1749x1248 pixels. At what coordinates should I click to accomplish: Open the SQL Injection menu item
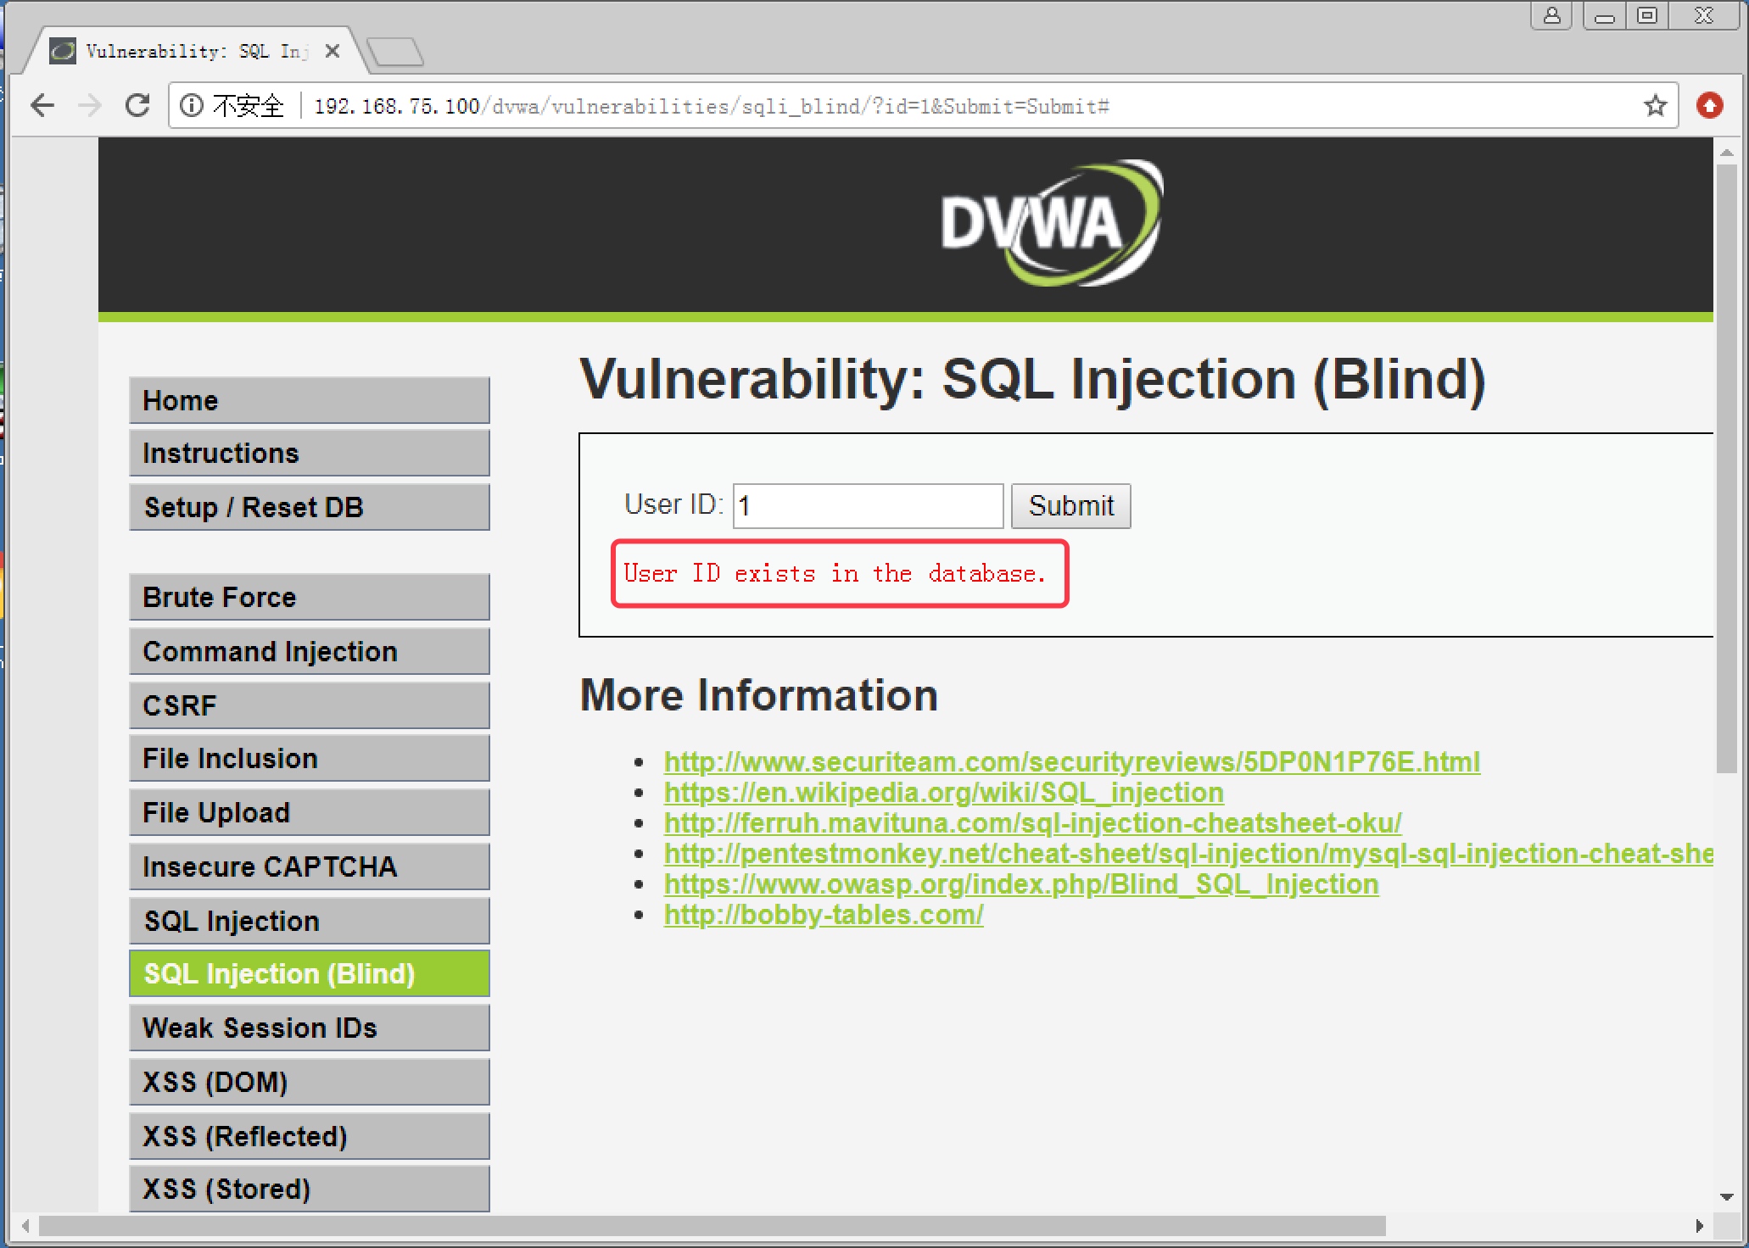pyautogui.click(x=310, y=921)
